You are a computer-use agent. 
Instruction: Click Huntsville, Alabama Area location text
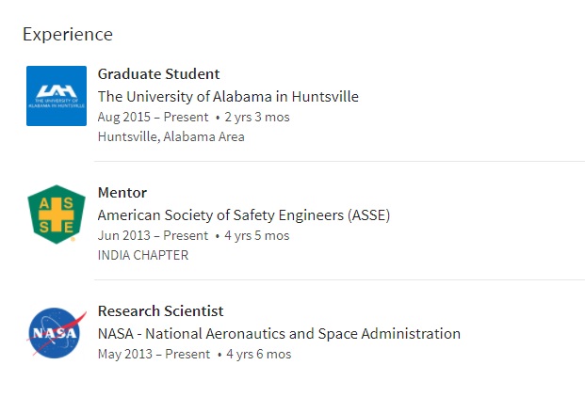[171, 136]
